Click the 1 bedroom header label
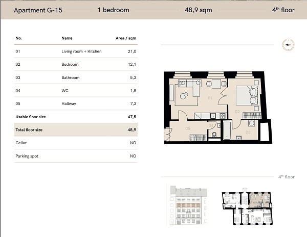 click(x=113, y=10)
